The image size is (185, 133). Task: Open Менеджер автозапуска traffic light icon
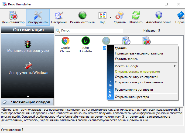(x=28, y=44)
